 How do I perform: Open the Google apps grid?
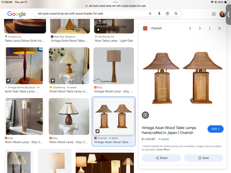[214, 14]
